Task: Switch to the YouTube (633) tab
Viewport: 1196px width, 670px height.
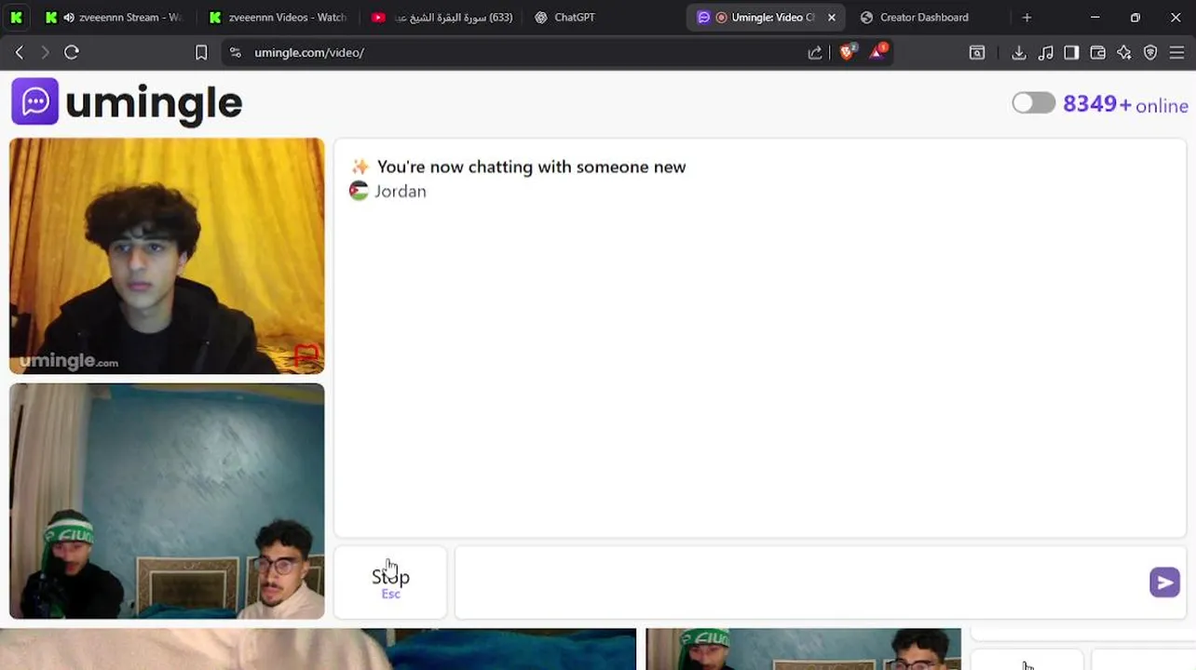Action: [x=442, y=17]
